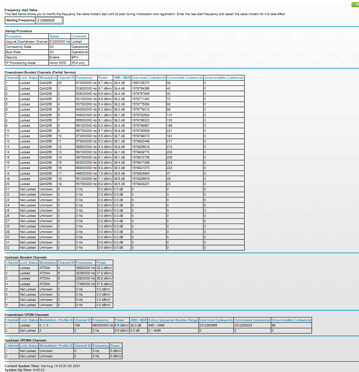Select the 7.5 dBmV power cell
This screenshot has width=359, height=372.
point(105,174)
